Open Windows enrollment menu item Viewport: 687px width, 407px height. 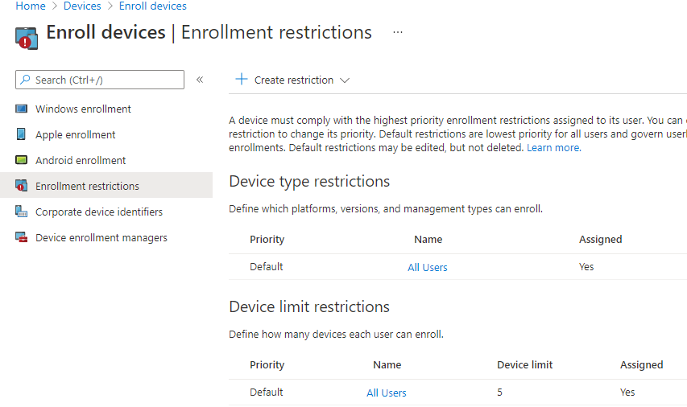pyautogui.click(x=83, y=109)
